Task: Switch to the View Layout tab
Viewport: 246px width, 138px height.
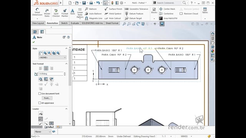Action: point(38,23)
